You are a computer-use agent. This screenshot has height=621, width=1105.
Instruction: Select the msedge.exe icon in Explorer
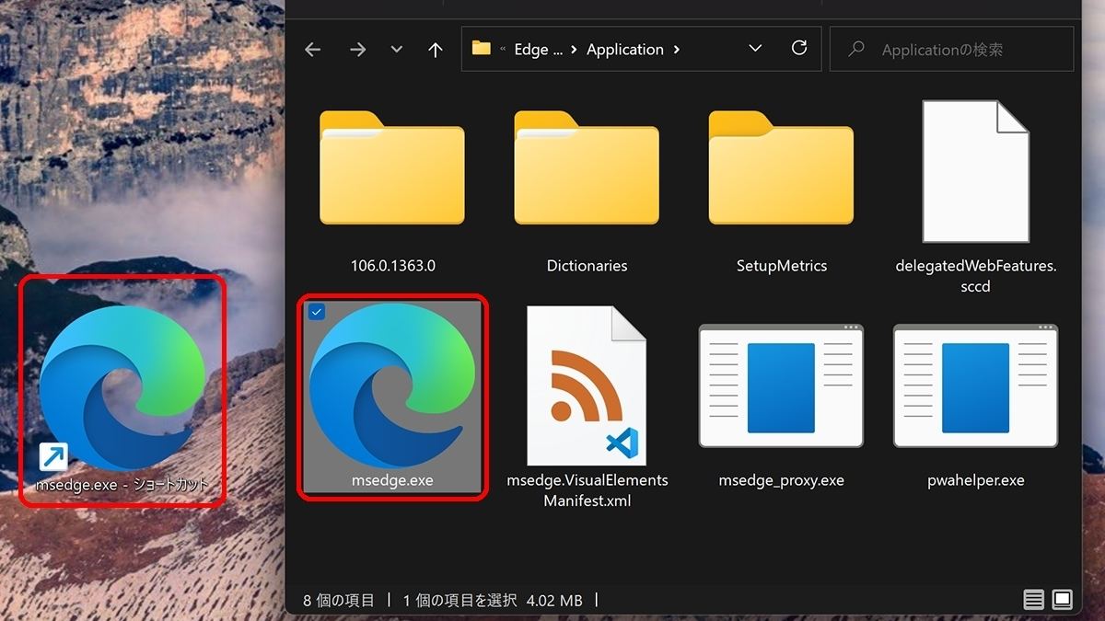(x=392, y=385)
